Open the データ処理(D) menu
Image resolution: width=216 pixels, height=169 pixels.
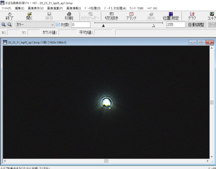[x=92, y=8]
